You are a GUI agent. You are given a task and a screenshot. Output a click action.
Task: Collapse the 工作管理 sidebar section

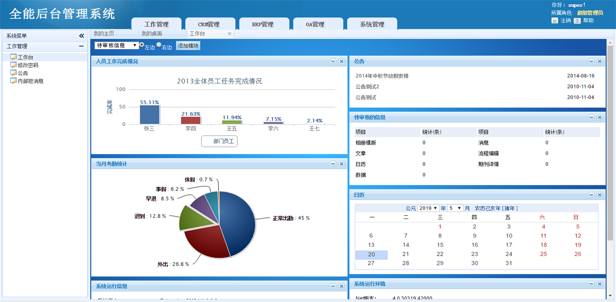tap(81, 46)
